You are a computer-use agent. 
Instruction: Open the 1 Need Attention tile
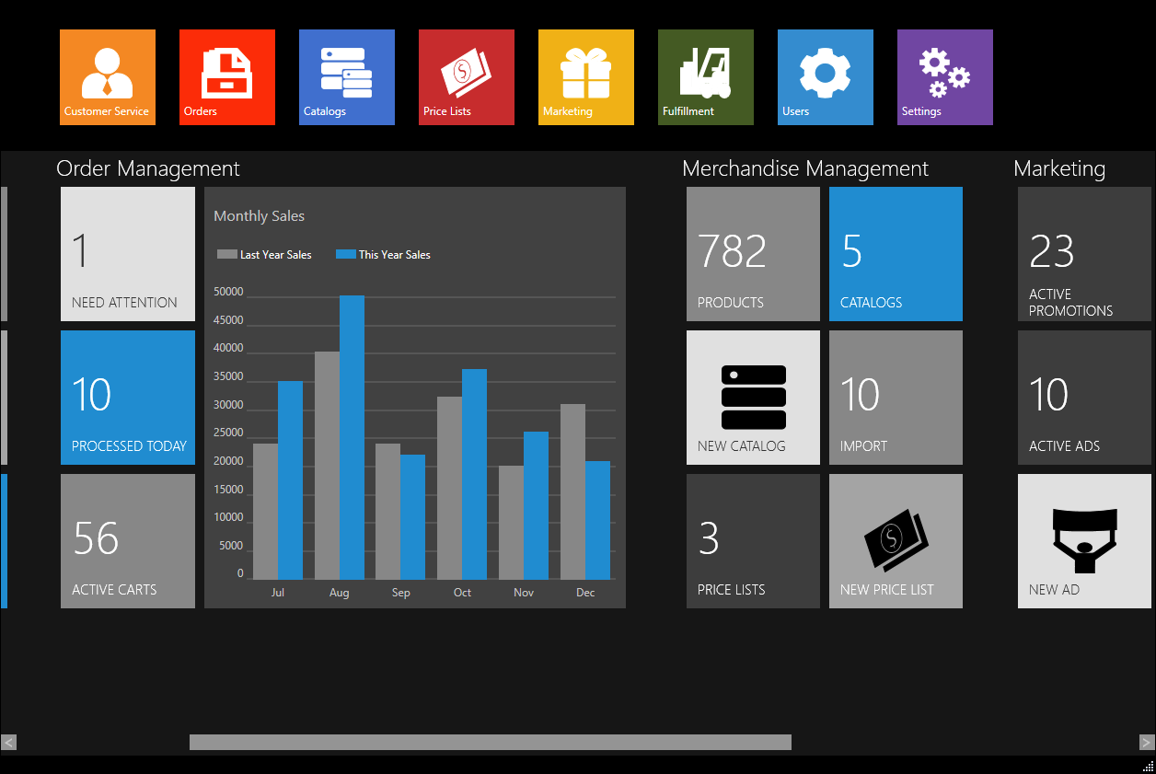pyautogui.click(x=128, y=254)
